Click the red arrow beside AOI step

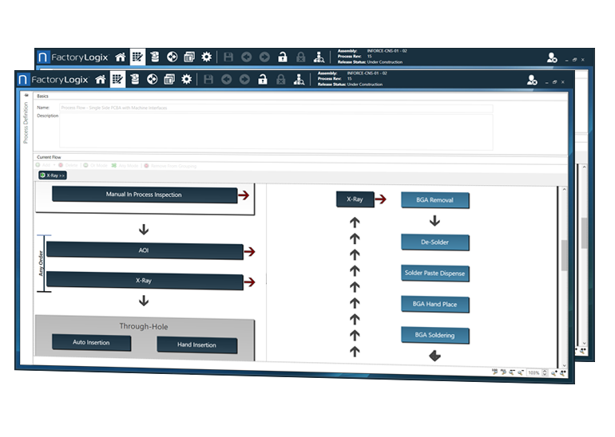[250, 251]
